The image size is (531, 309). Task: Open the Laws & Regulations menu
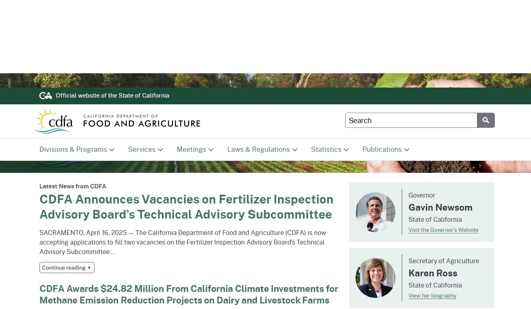259,149
